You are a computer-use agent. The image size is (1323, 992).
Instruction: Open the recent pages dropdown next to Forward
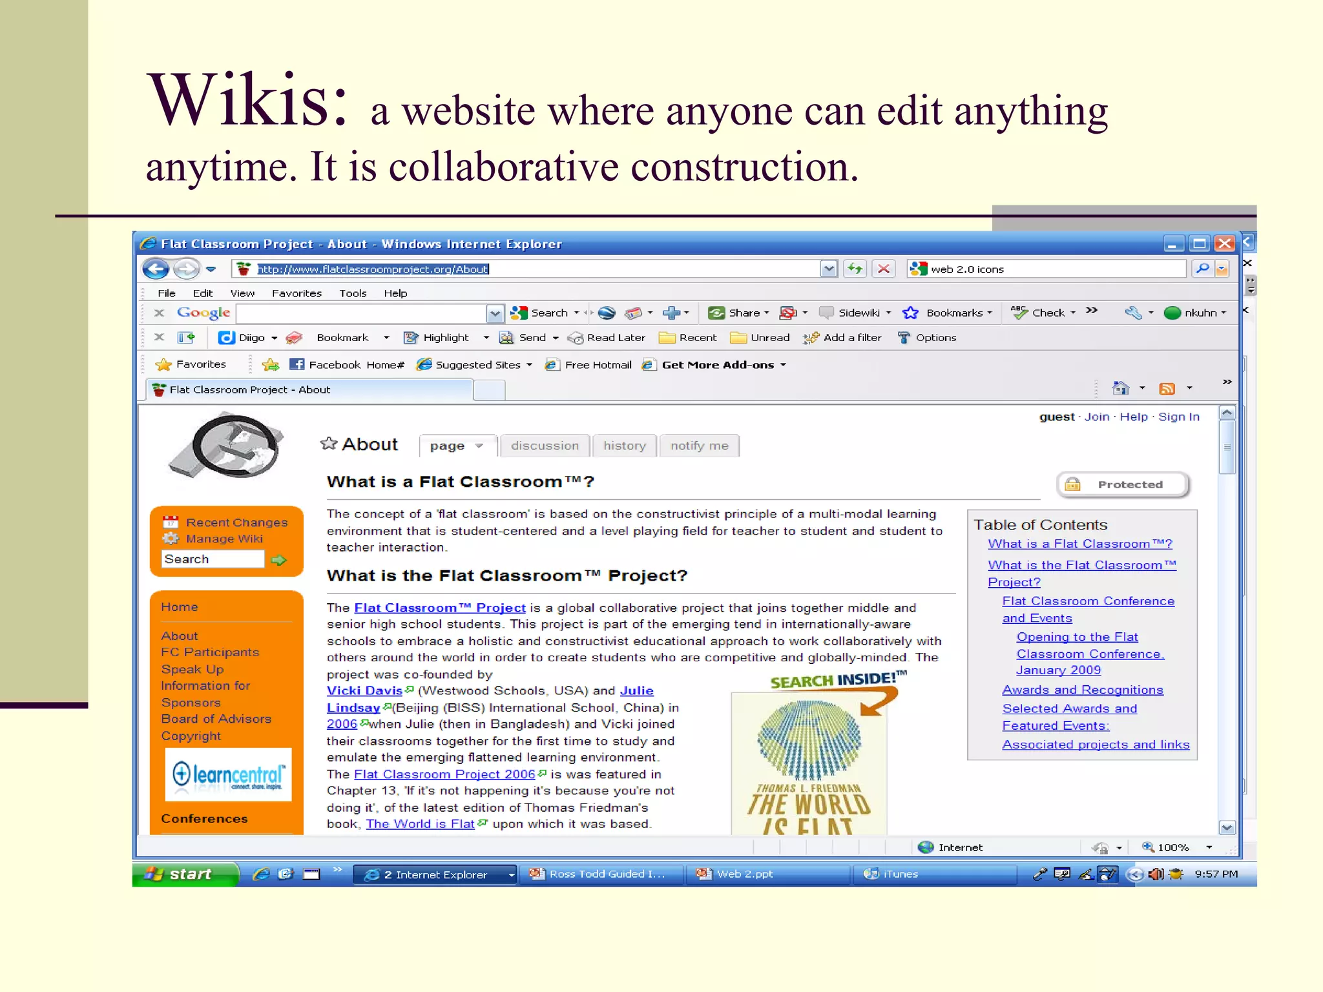[211, 269]
